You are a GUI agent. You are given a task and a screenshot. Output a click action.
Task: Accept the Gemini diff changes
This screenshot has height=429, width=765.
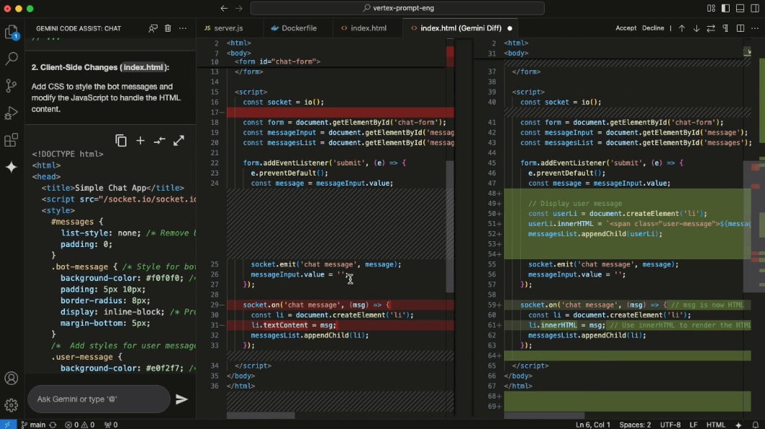click(626, 28)
